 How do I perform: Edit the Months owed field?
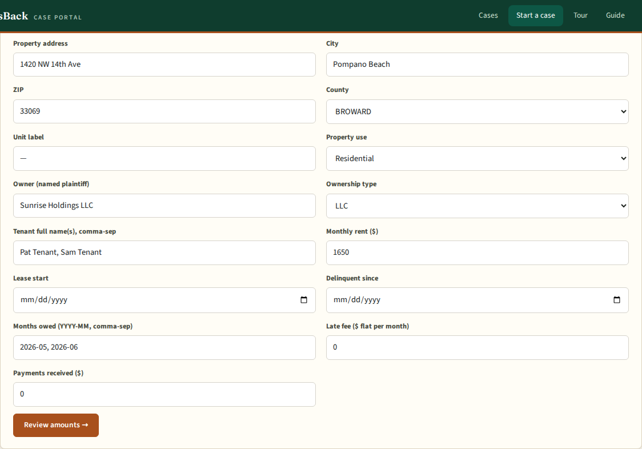(164, 347)
